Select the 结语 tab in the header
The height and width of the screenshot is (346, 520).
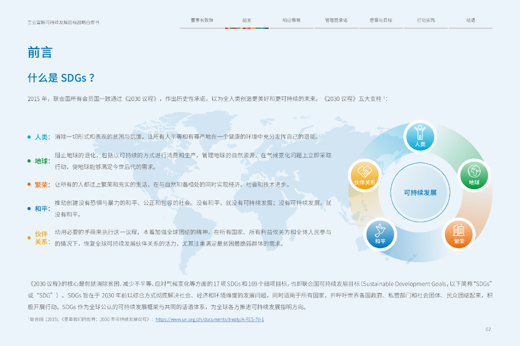click(471, 21)
